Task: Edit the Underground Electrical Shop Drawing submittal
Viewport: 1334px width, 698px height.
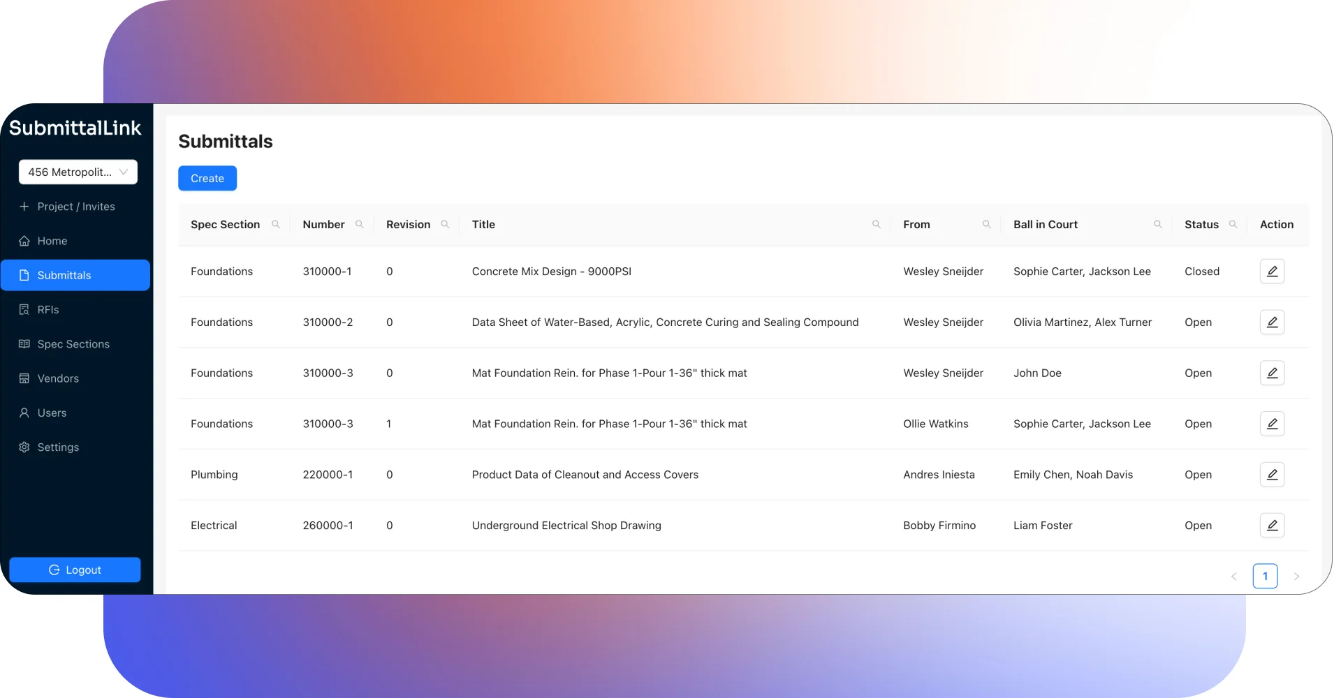Action: click(1272, 526)
